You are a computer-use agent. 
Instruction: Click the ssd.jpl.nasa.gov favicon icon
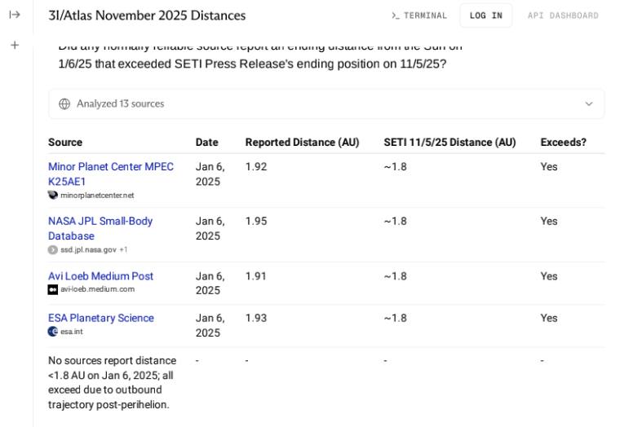[x=52, y=249]
